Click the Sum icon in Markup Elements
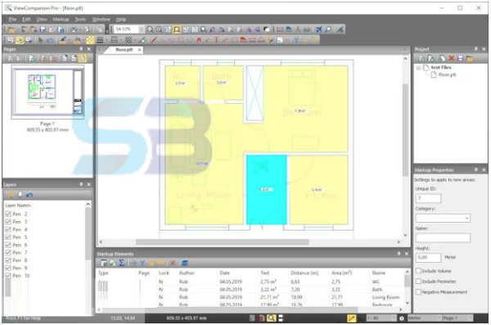This screenshot has height=325, width=491. point(121,263)
